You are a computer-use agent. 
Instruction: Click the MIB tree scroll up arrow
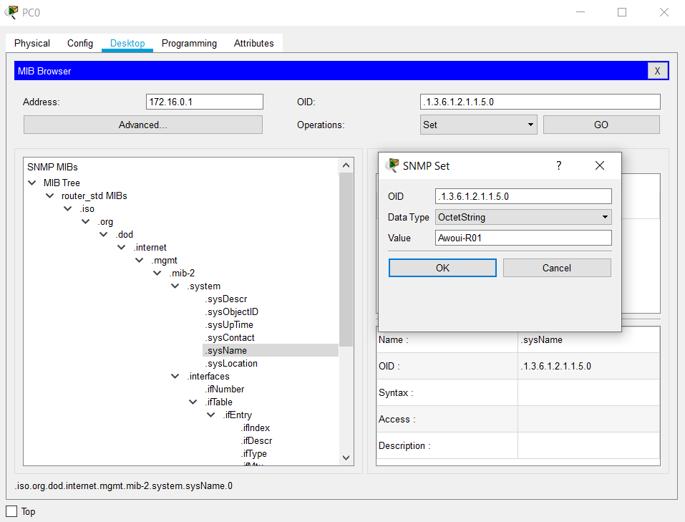tap(346, 165)
